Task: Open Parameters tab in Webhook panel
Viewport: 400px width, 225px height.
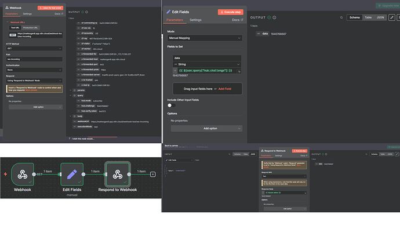Action: (x=12, y=14)
